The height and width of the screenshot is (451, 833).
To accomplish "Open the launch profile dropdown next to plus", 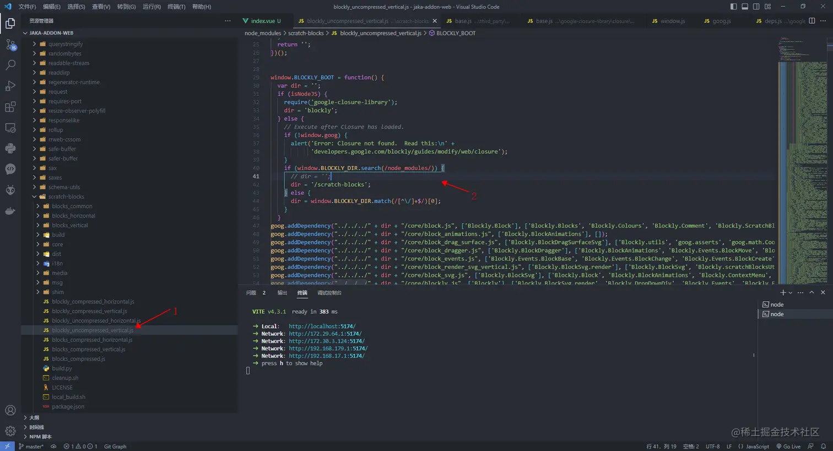I will coord(791,292).
